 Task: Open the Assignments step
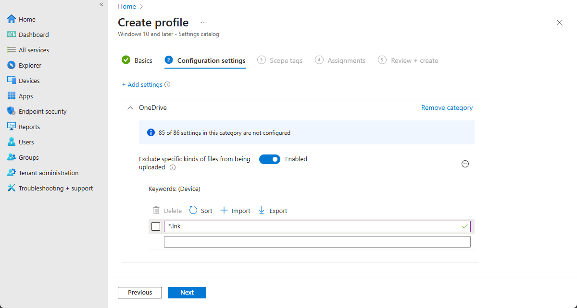pyautogui.click(x=340, y=60)
